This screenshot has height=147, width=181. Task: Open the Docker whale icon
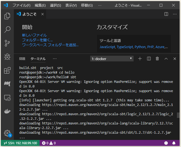coord(7,111)
